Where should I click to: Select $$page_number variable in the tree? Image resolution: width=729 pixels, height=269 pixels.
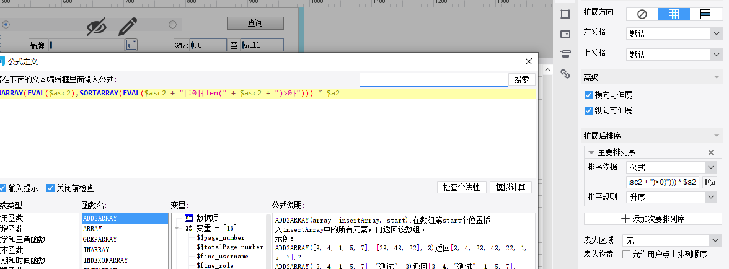(x=220, y=237)
